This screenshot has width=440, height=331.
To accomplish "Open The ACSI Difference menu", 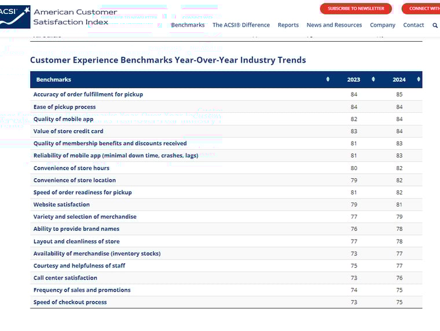I will click(241, 25).
